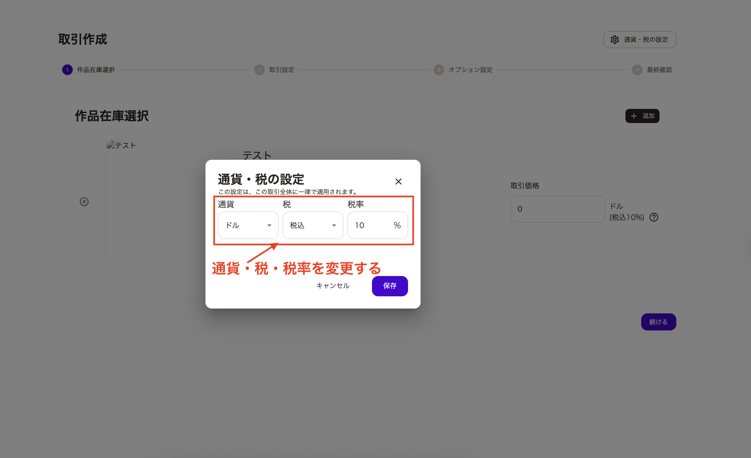Select step 2 取引設定
This screenshot has height=458, width=751.
click(274, 70)
